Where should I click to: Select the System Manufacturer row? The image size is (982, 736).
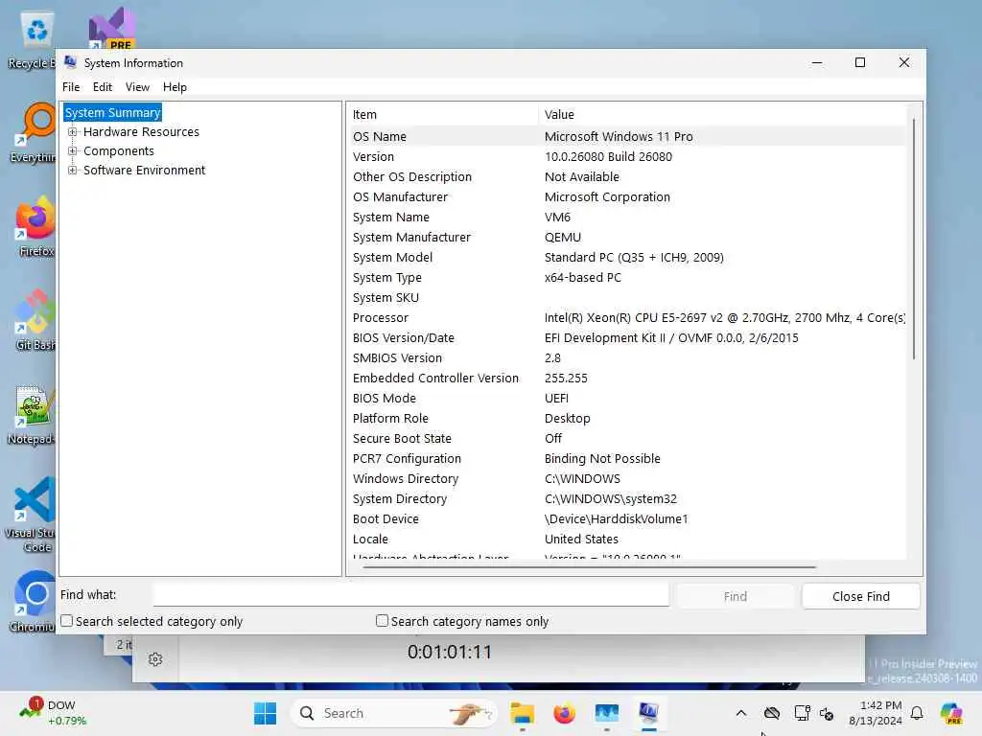click(x=626, y=238)
